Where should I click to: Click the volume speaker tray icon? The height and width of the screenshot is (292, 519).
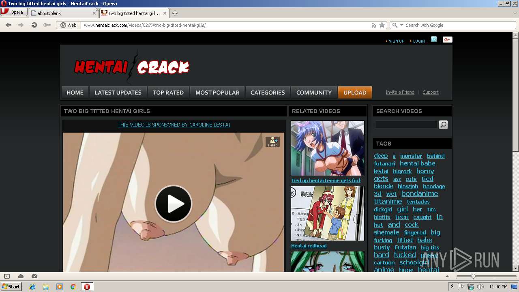(x=480, y=287)
